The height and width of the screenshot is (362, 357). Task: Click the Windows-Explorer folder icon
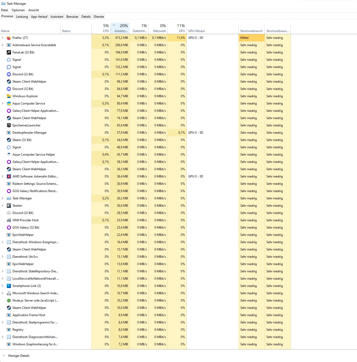pyautogui.click(x=9, y=96)
